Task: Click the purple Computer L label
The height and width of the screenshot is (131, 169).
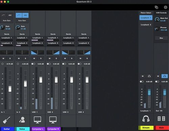Action: (38, 129)
